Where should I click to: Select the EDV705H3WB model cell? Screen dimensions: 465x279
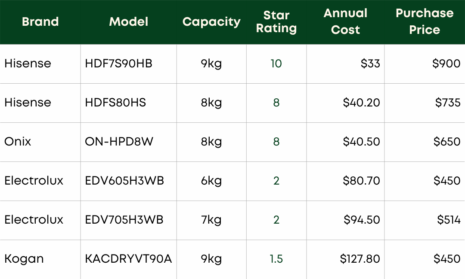tap(124, 220)
